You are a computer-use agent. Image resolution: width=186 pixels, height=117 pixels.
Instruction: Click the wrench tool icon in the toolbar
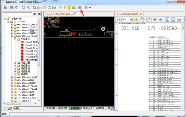(x=65, y=8)
